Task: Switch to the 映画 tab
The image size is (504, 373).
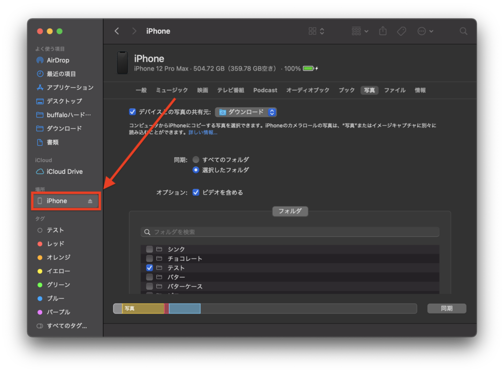Action: [203, 90]
